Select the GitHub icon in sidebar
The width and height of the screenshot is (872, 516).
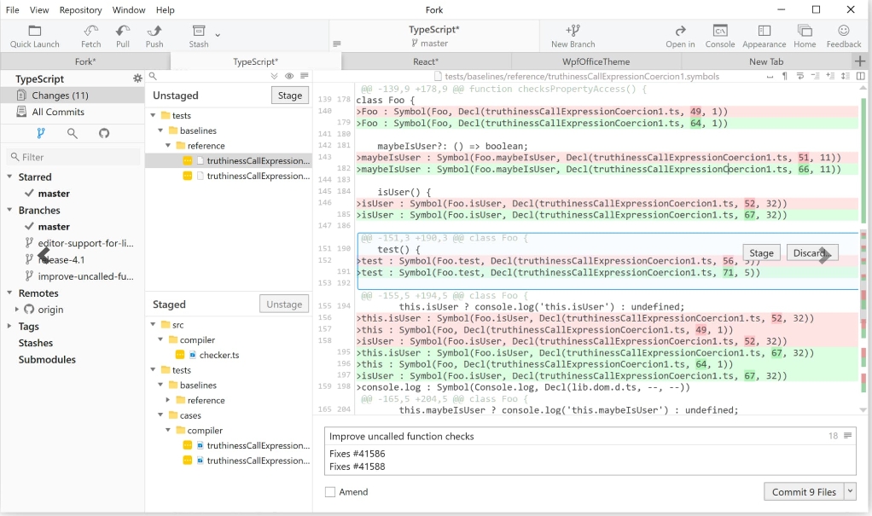(104, 133)
